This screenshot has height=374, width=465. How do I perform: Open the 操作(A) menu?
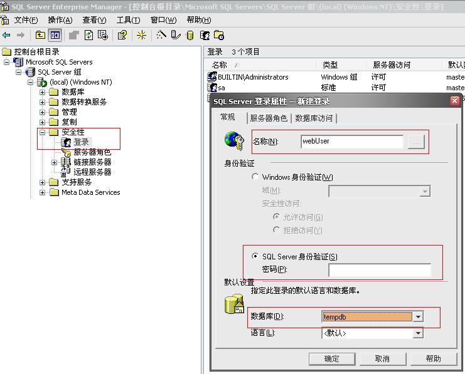click(60, 20)
